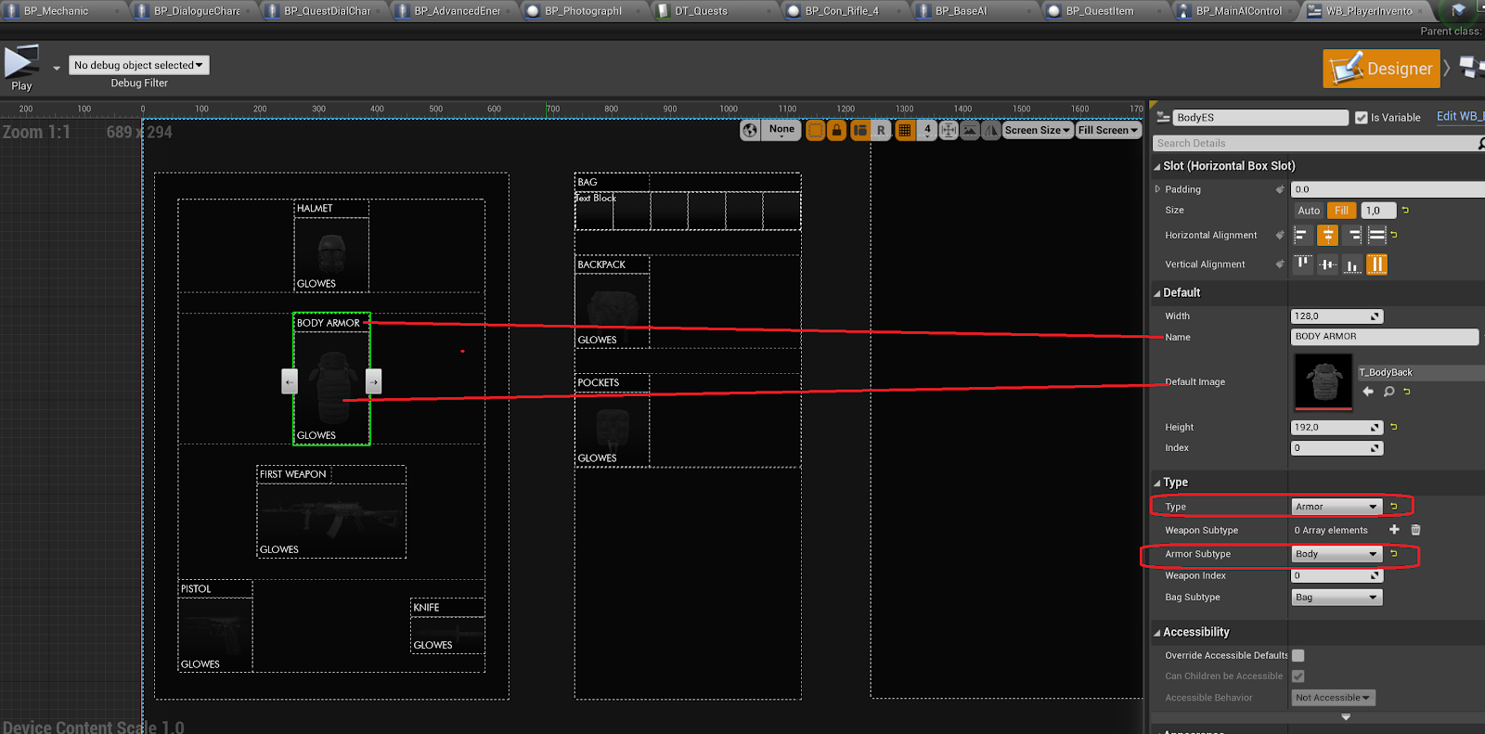Reset the Type property to default
Screen dimensions: 1485x734
pos(1394,507)
